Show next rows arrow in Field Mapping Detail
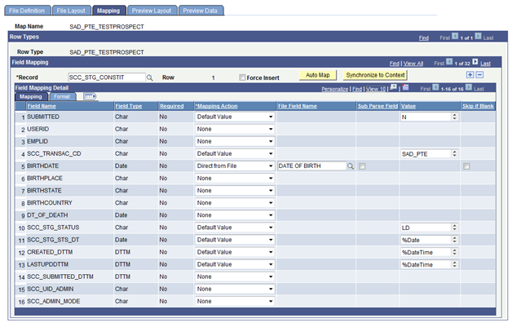This screenshot has height=323, width=512. [469, 87]
